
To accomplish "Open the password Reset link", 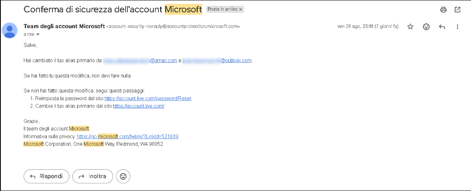I will pyautogui.click(x=148, y=98).
